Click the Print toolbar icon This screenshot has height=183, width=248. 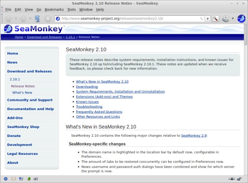tap(225, 19)
